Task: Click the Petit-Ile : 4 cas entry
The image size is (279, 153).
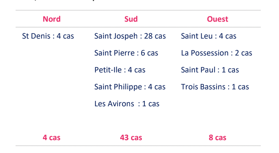Action: [120, 70]
